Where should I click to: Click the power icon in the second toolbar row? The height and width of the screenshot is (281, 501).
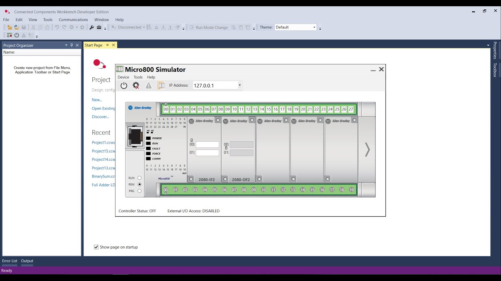pyautogui.click(x=17, y=35)
